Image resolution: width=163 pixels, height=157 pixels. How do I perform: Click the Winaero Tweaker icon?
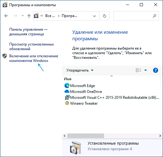[x=67, y=103]
